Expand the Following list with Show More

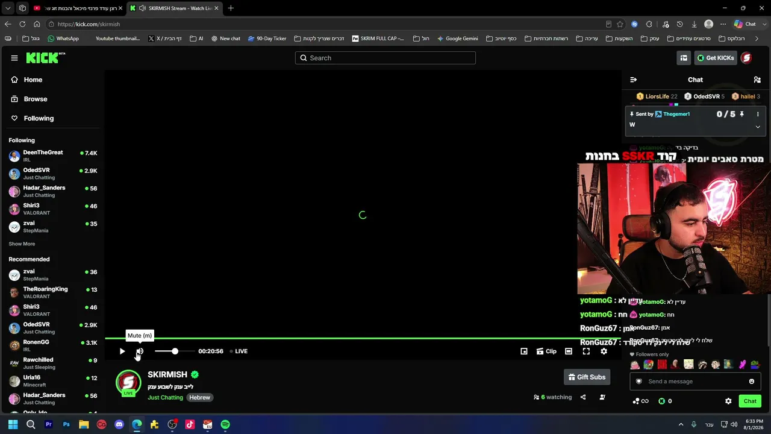pyautogui.click(x=22, y=244)
